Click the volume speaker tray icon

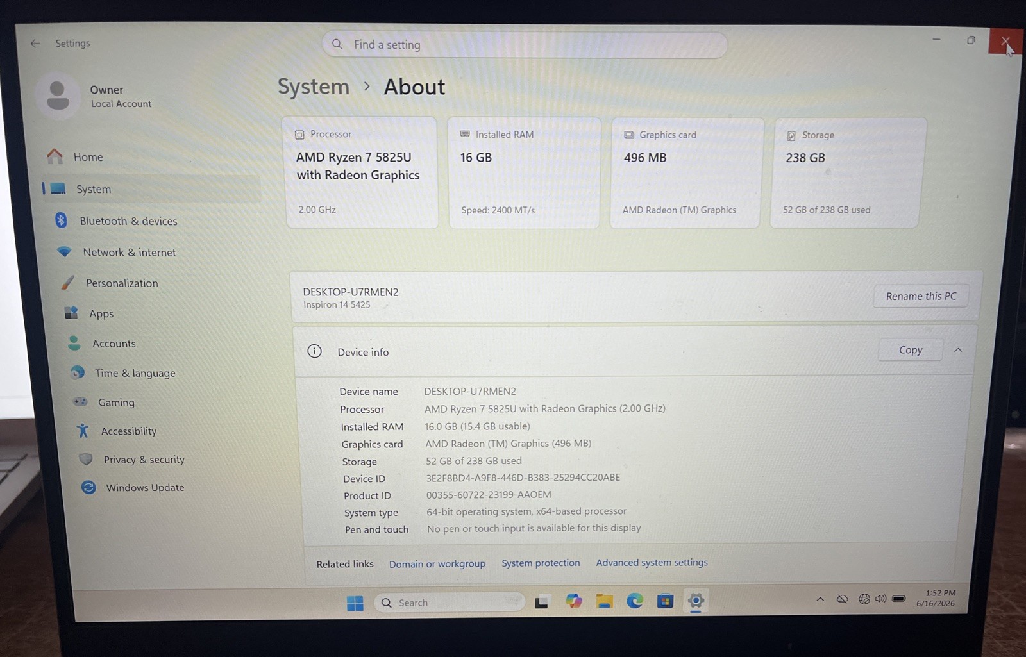[x=880, y=599]
